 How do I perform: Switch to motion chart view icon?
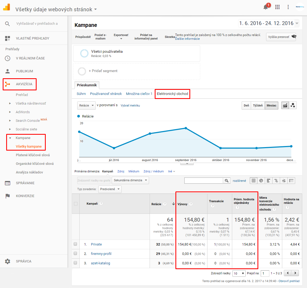(x=293, y=105)
